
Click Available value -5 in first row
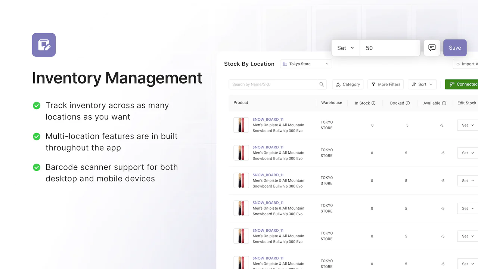pos(442,126)
